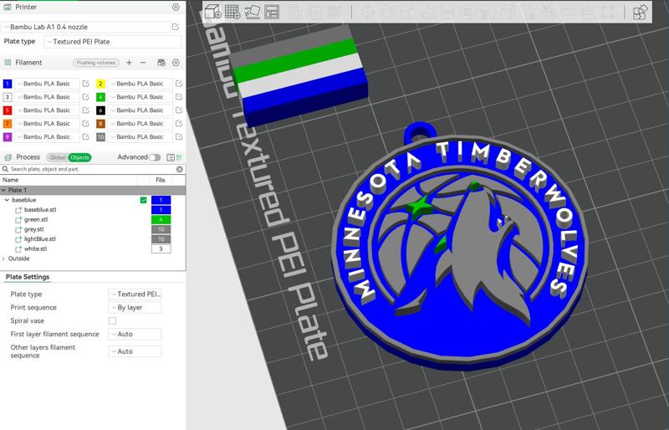
Task: Select lightBlue.stl part in tree
Action: tap(39, 239)
